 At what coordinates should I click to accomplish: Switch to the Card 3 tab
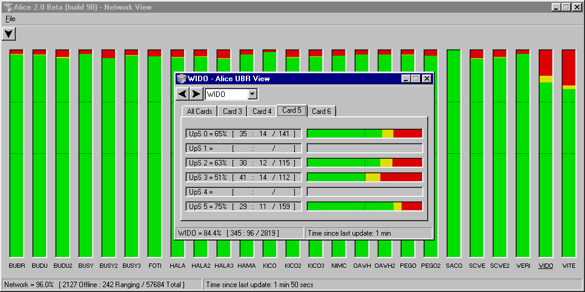pyautogui.click(x=233, y=111)
